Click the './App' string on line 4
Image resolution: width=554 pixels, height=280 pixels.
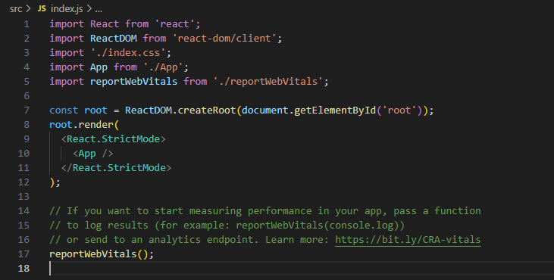click(163, 67)
